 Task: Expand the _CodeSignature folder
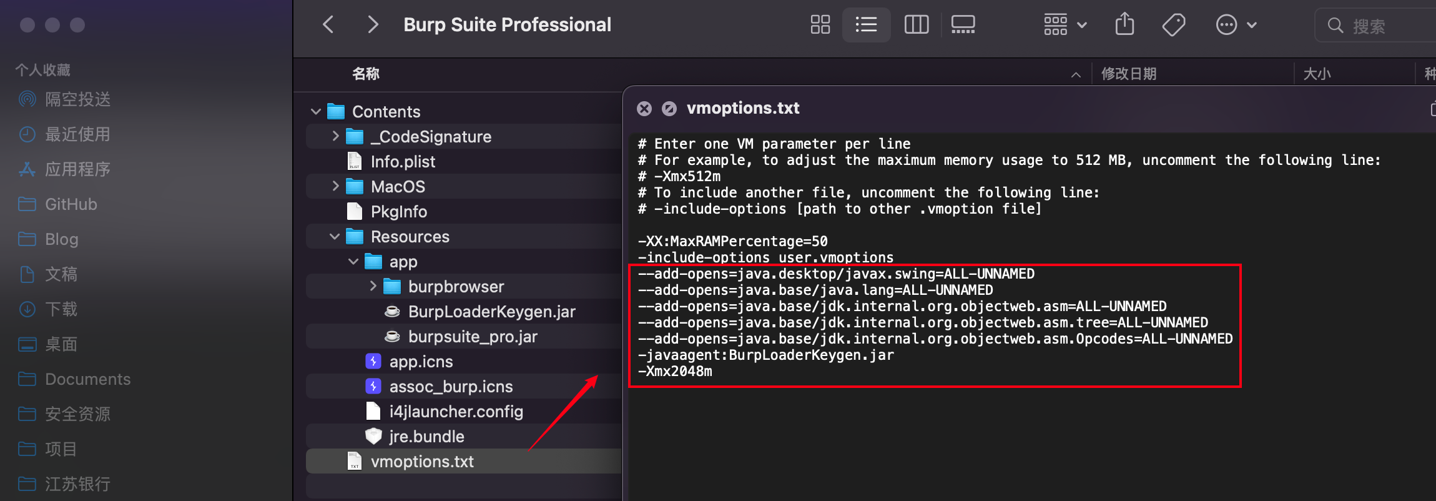[x=335, y=136]
